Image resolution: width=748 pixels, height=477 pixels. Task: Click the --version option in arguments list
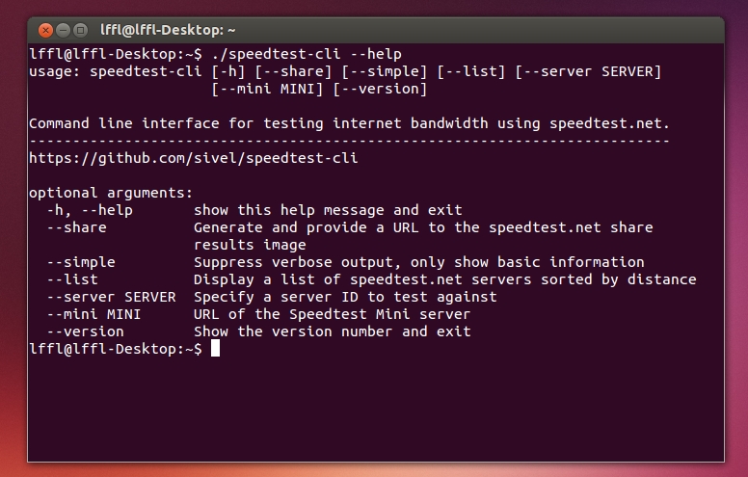pos(85,331)
